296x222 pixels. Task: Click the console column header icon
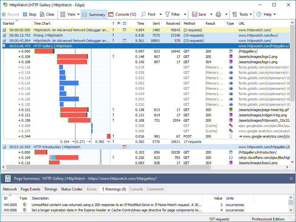point(125,23)
